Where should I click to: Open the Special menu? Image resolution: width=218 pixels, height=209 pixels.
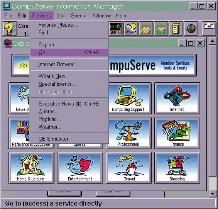click(x=79, y=16)
